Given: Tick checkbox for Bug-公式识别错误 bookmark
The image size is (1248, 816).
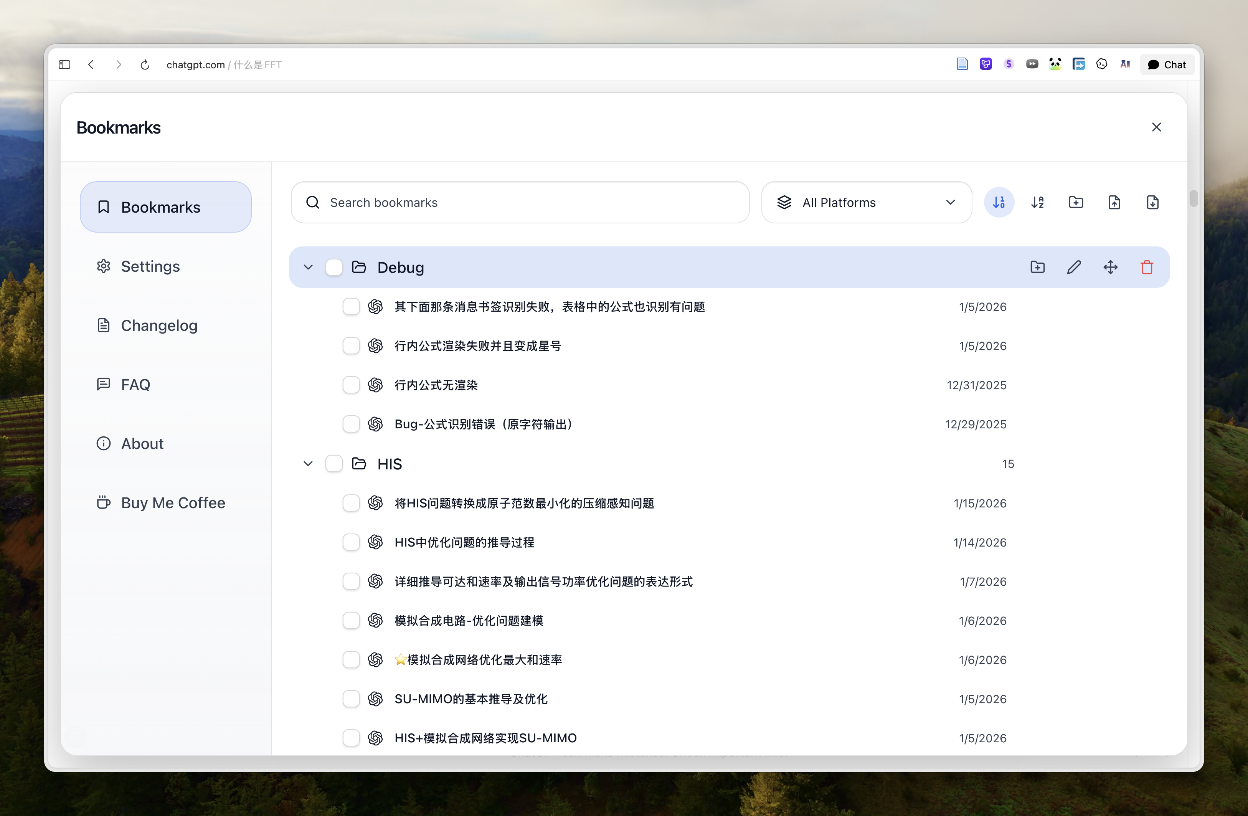Looking at the screenshot, I should coord(351,424).
